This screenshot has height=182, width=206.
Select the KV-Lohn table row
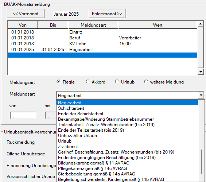[x=102, y=44]
